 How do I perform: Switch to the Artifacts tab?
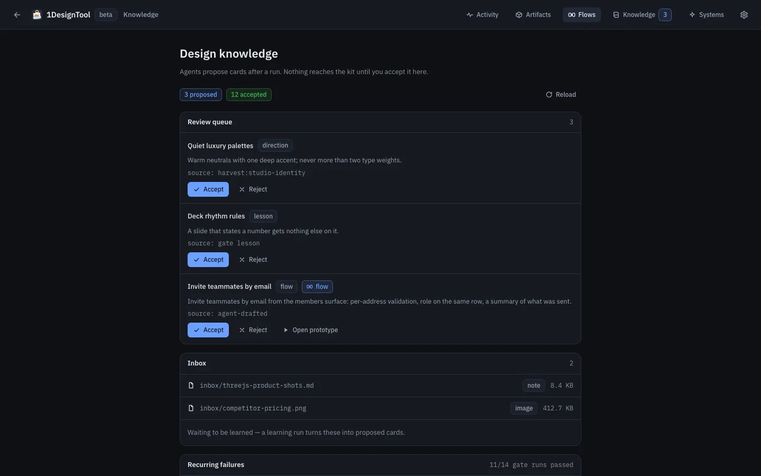click(x=533, y=15)
